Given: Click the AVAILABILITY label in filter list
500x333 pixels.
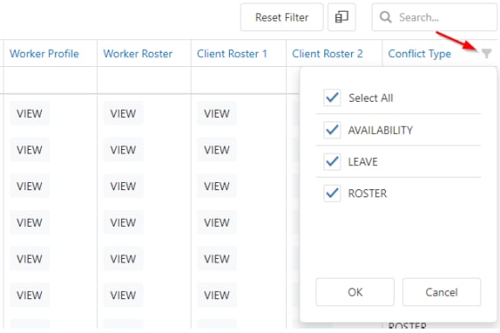Looking at the screenshot, I should click(381, 130).
